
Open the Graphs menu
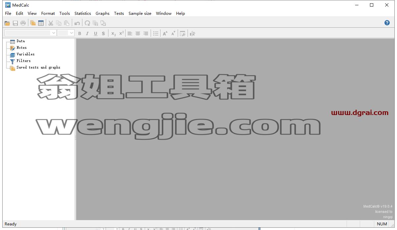pyautogui.click(x=103, y=14)
